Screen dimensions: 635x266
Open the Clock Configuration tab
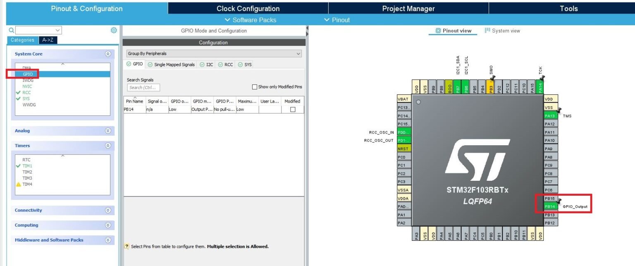pyautogui.click(x=248, y=9)
